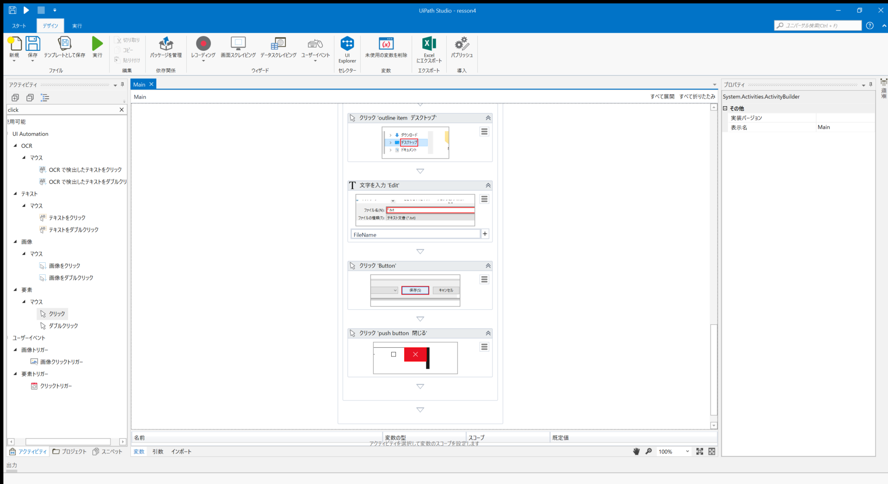Launch データスクレイピング (data scraping) wizard
888x484 pixels.
click(278, 48)
